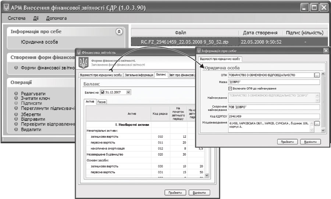The width and height of the screenshot is (331, 199).
Task: Click the bullet icon beside Відправити
Action: click(16, 119)
